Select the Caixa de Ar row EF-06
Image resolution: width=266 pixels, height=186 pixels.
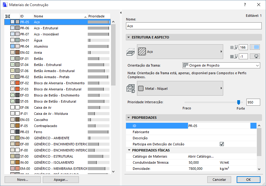(57, 108)
